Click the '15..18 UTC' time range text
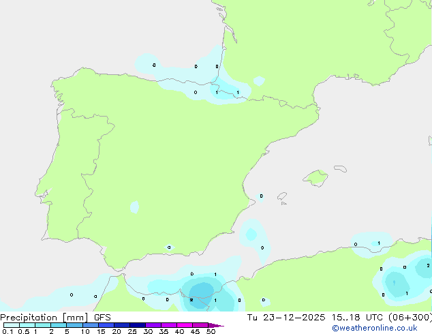This screenshot has width=432, height=334. click(x=357, y=318)
